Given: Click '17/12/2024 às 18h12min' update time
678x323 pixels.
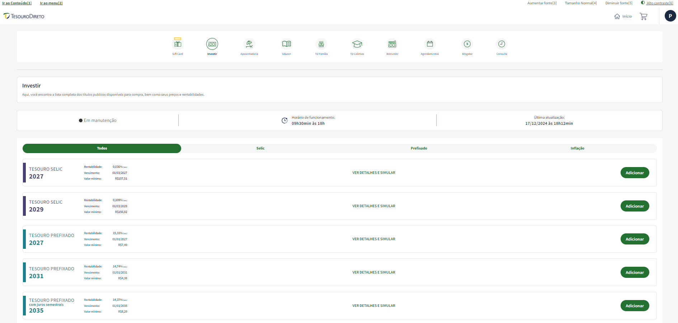Looking at the screenshot, I should (x=549, y=123).
